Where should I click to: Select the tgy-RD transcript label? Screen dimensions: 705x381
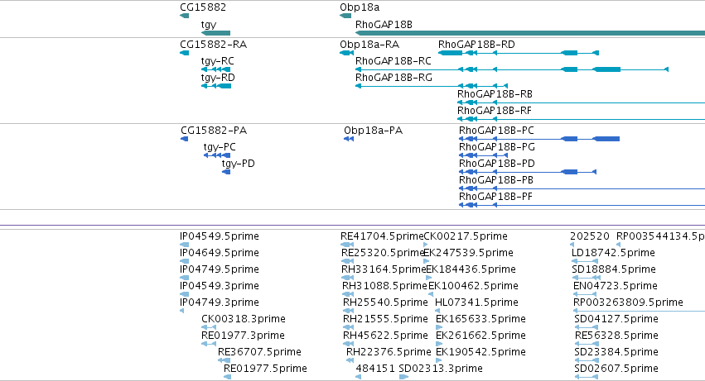pyautogui.click(x=218, y=78)
